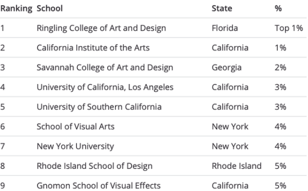Select Rhode Island School of Design
This screenshot has width=308, height=191.
click(94, 166)
